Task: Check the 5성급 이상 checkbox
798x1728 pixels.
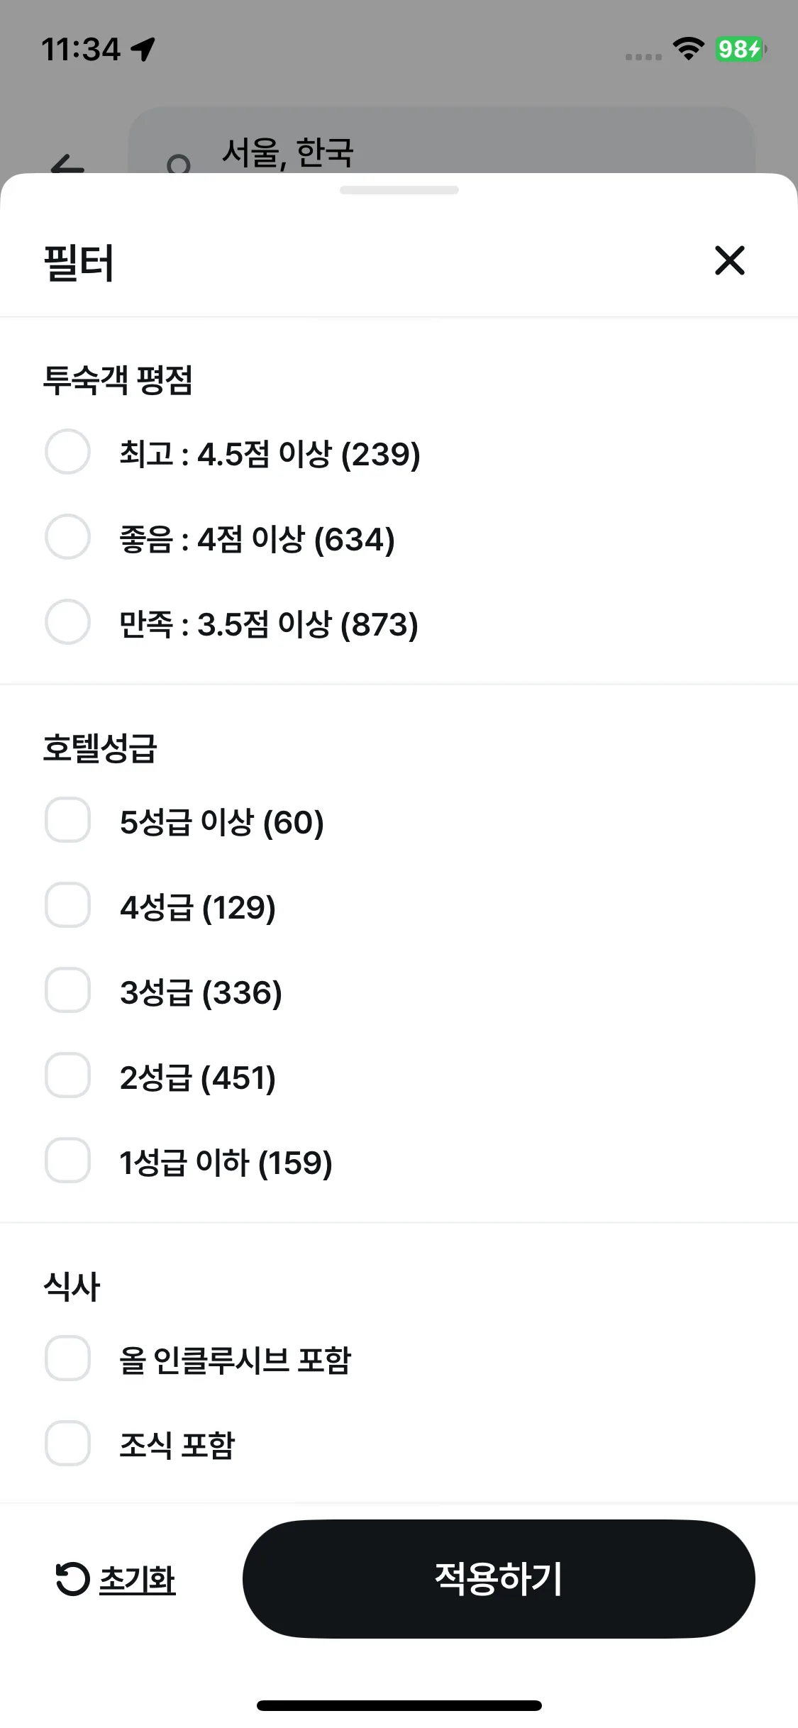Action: coord(67,820)
